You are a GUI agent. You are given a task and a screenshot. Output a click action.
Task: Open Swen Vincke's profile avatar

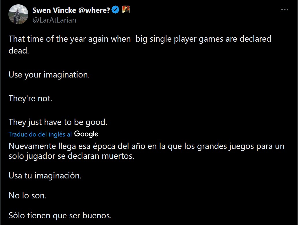click(x=18, y=14)
